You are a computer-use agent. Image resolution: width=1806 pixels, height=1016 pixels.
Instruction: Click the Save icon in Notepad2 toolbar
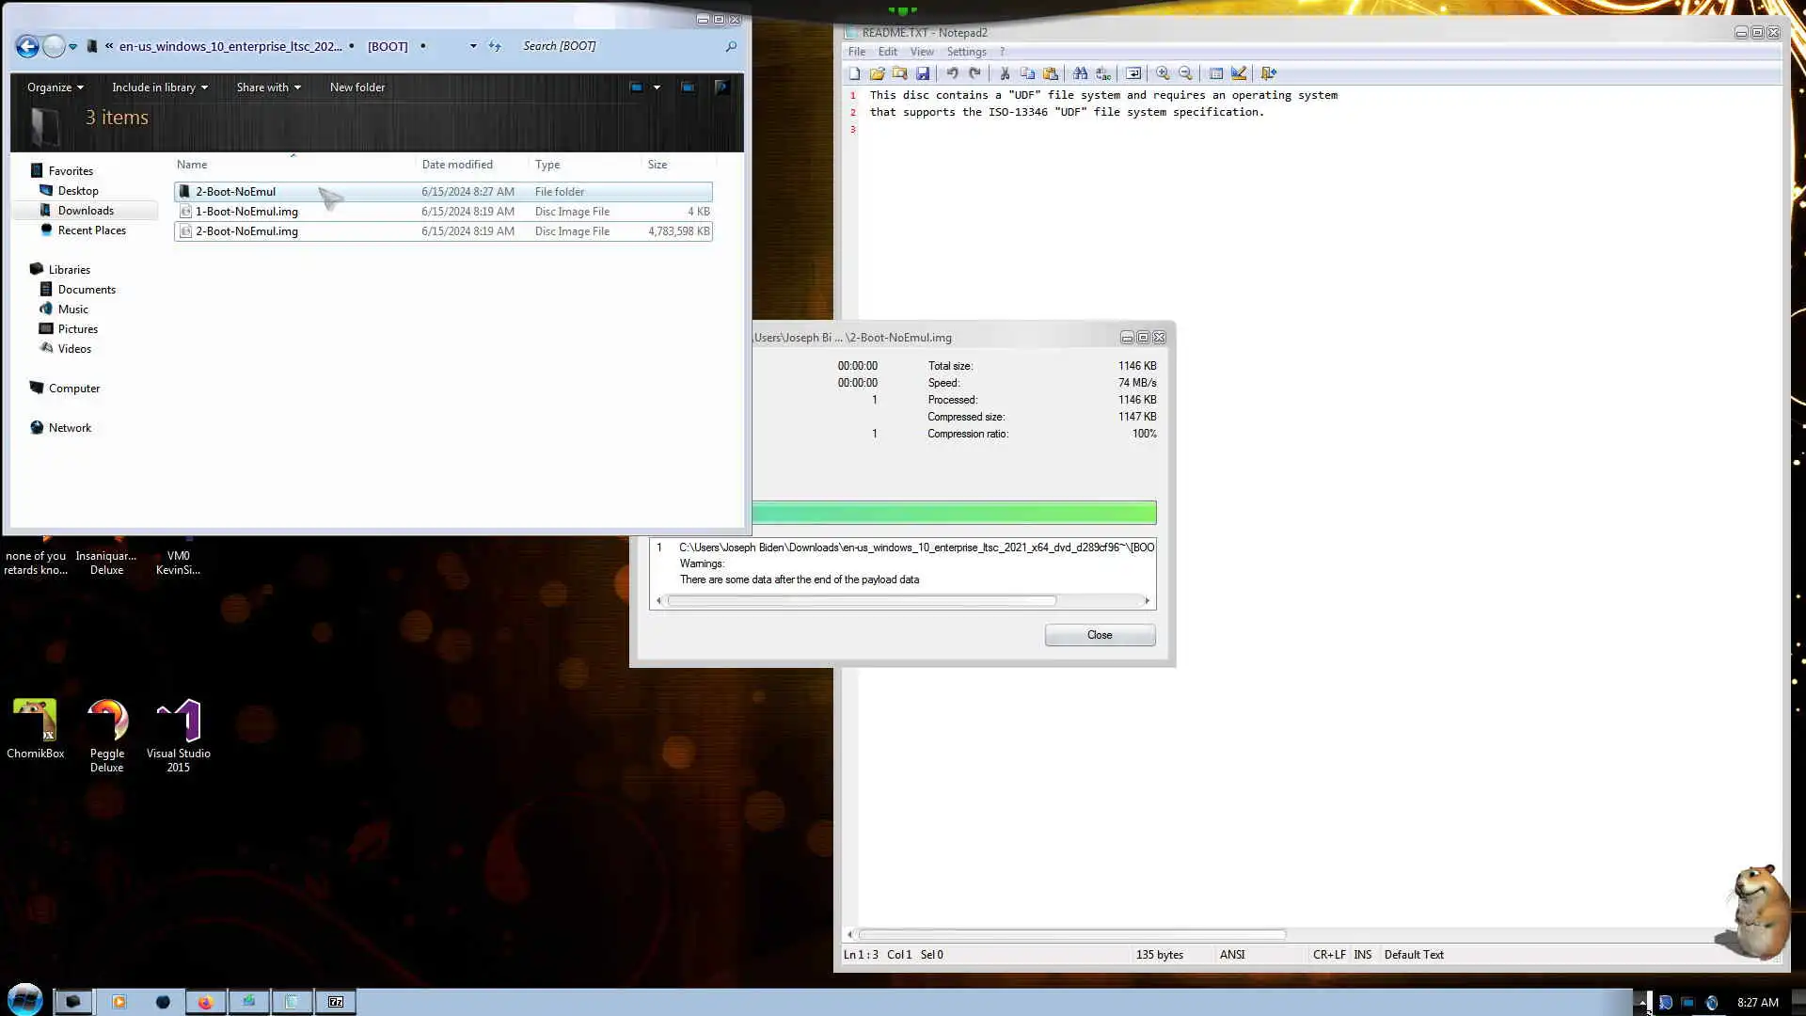923,73
